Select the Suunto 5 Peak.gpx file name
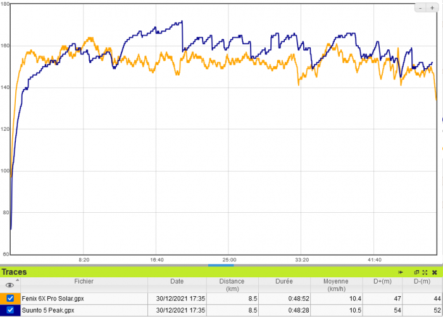This screenshot has height=317, width=443. (x=48, y=310)
